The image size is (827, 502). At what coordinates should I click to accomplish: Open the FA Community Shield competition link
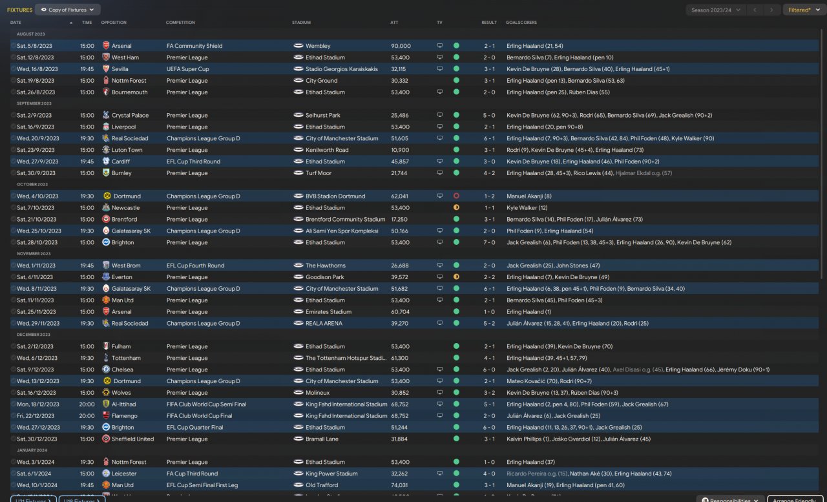[194, 46]
